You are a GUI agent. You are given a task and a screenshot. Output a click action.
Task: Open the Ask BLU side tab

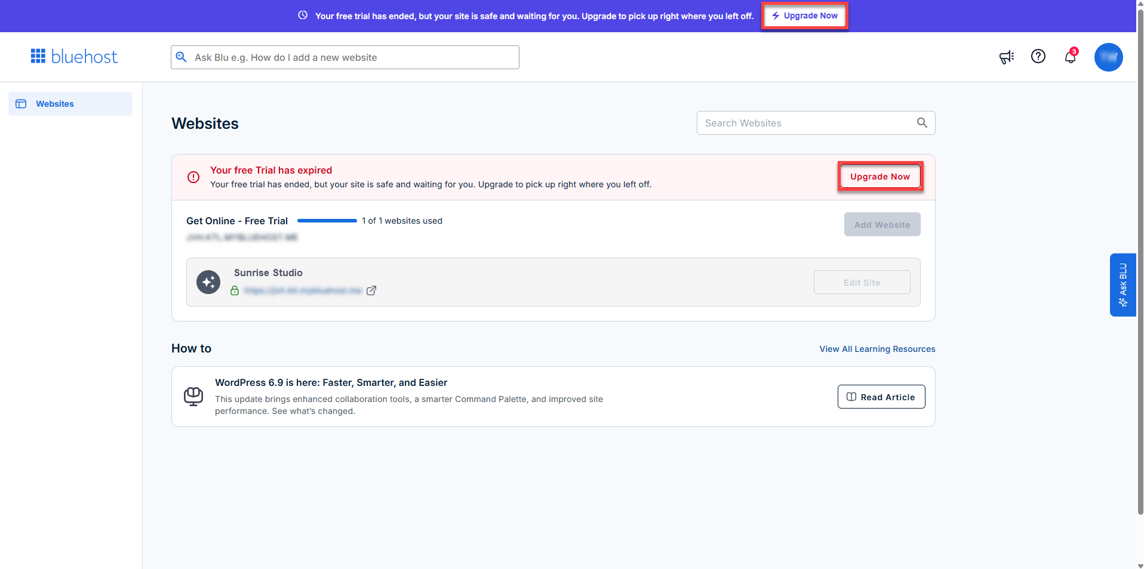(1123, 284)
